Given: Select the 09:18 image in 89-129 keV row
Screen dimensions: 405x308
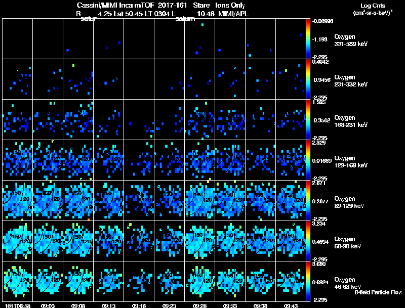Looking at the screenshot, I should coord(139,200).
